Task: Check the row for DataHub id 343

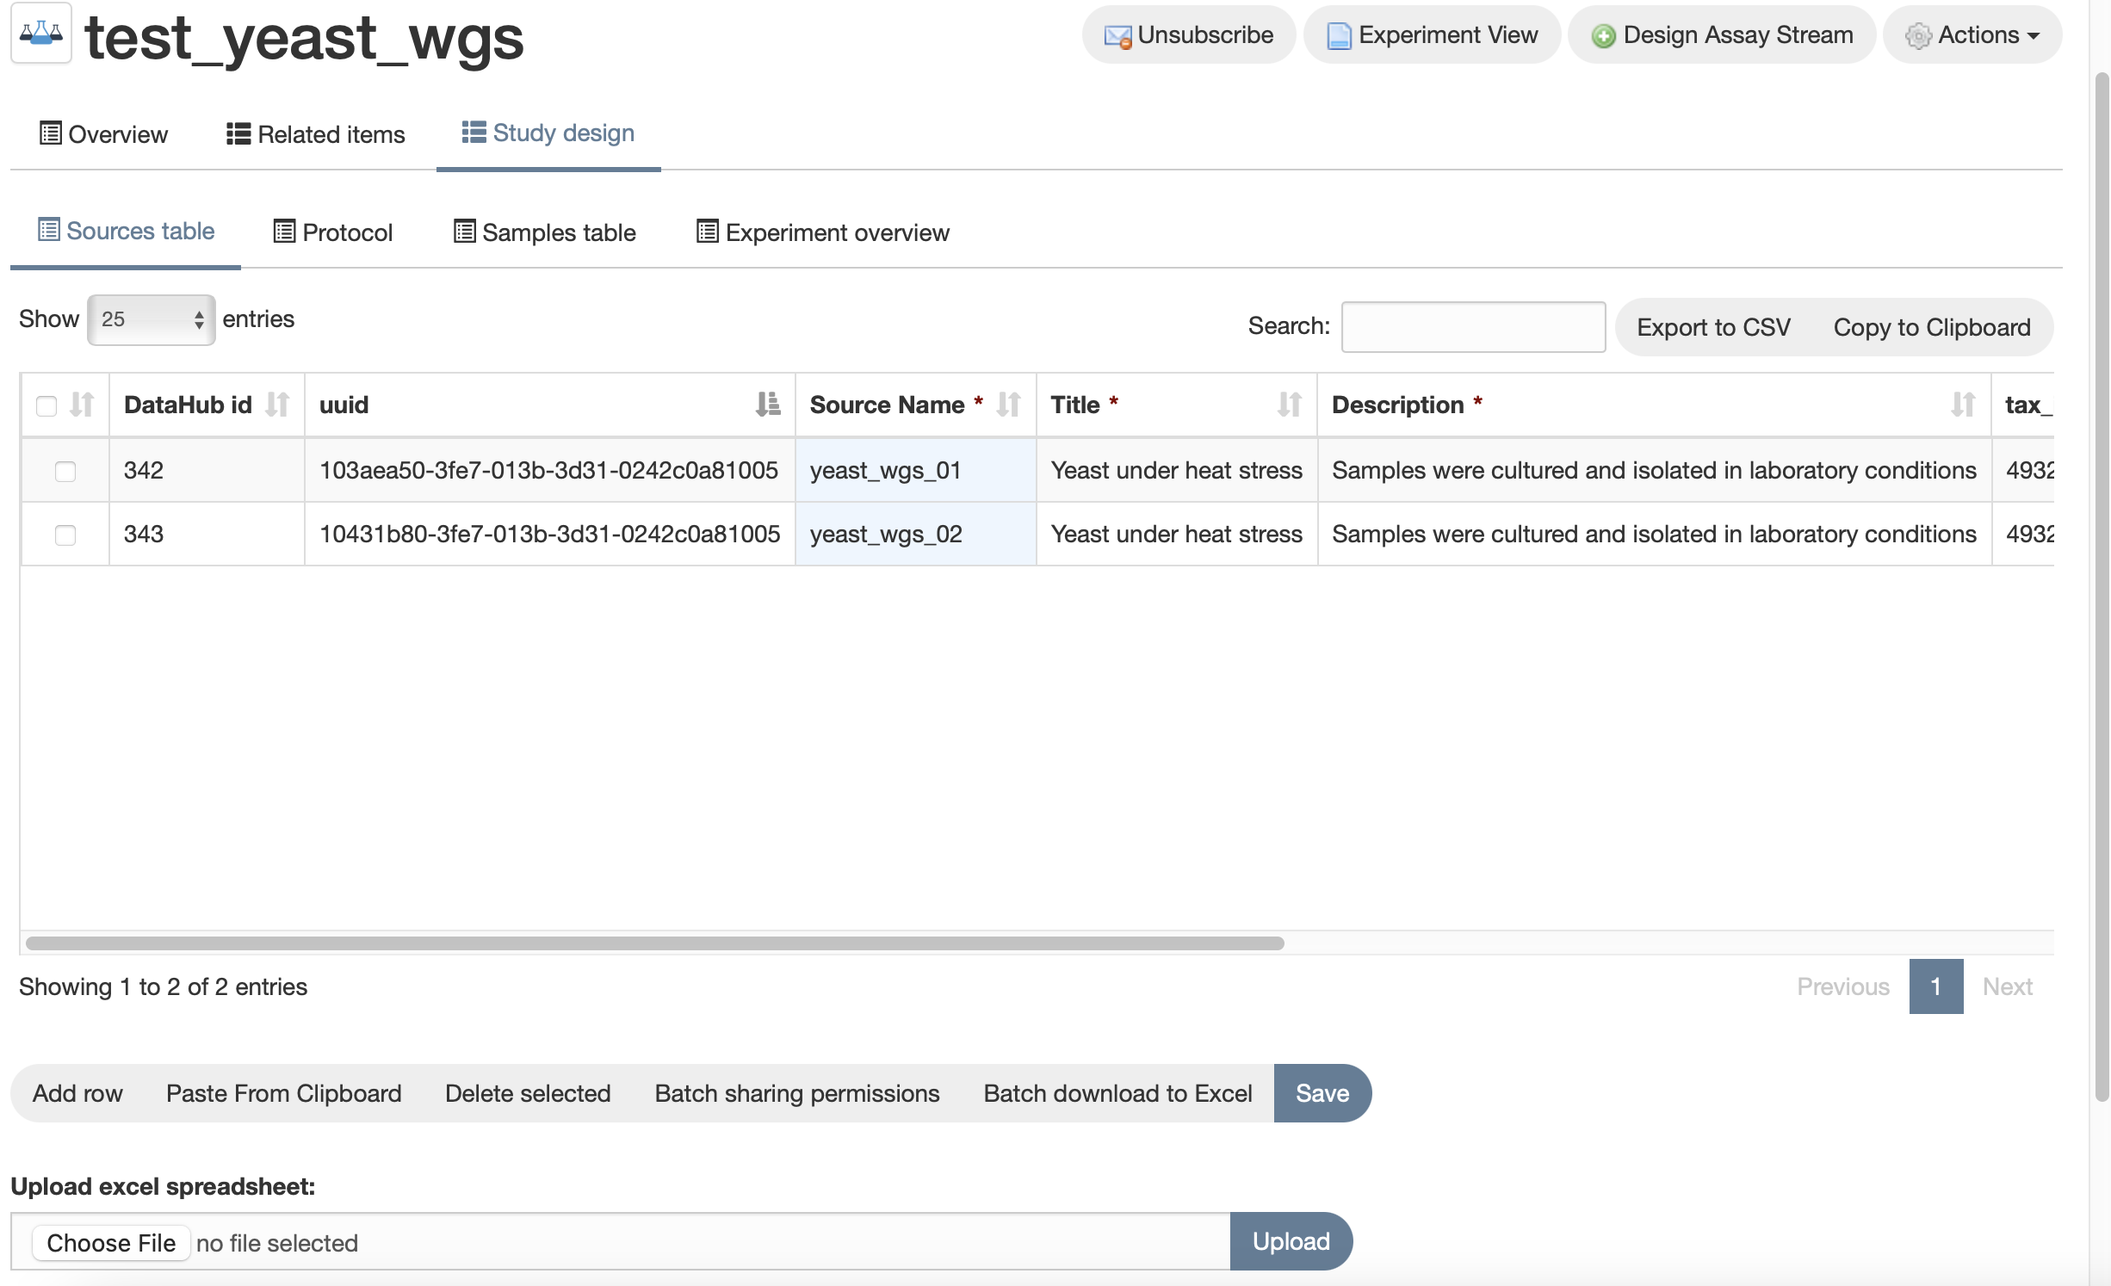Action: [65, 535]
